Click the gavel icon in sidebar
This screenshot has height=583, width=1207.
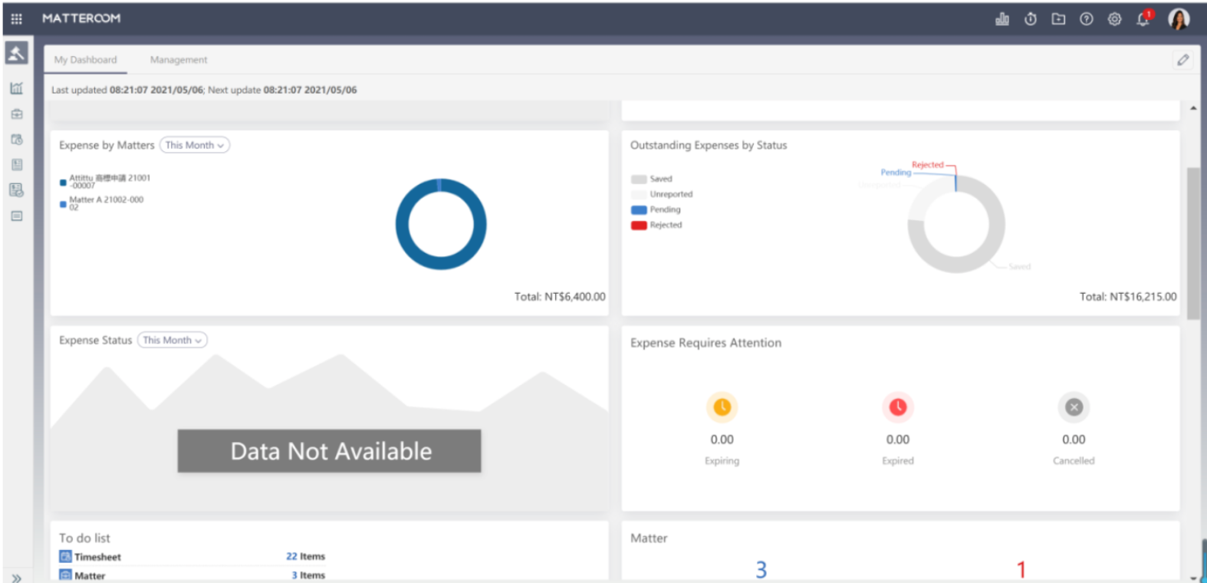(x=16, y=53)
